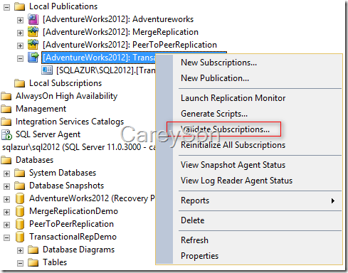Click the MergeReplicationDemo database cylinder icon
This screenshot has height=273, width=348.
click(20, 211)
